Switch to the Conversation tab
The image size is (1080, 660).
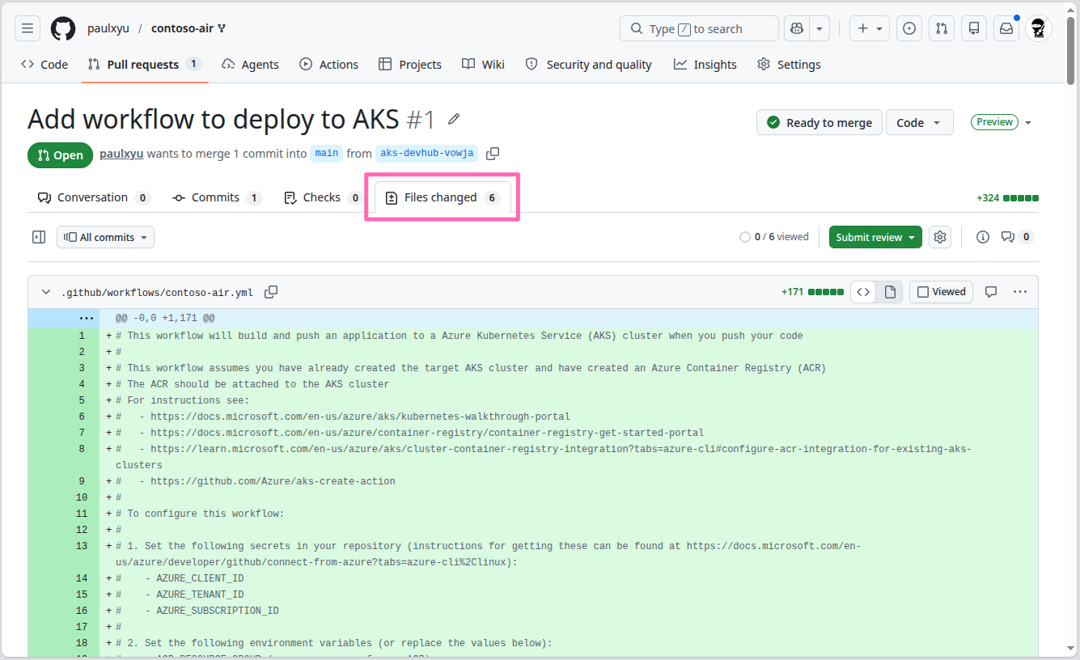[x=95, y=197]
